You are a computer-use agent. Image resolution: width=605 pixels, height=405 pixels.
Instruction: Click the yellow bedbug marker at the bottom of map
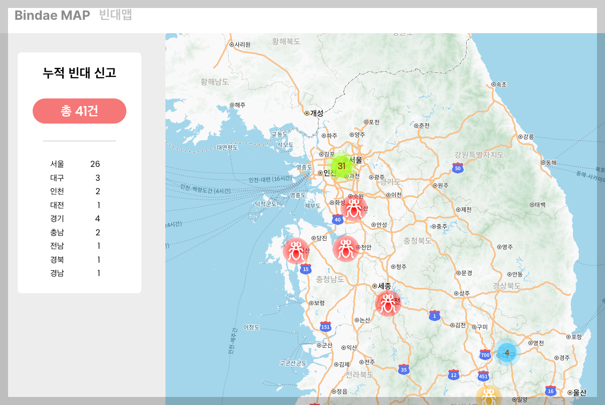click(489, 397)
